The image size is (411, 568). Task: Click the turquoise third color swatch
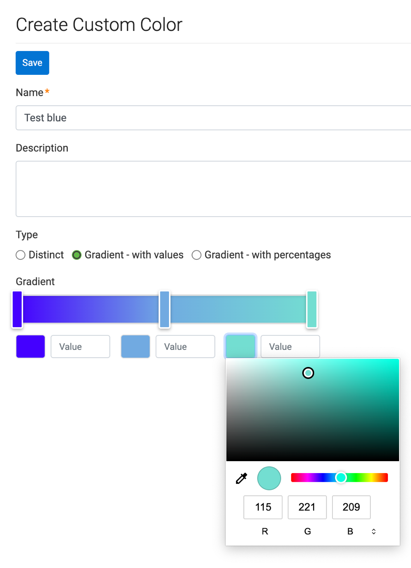click(240, 346)
